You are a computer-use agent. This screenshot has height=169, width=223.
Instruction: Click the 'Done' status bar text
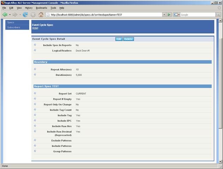coord(5,166)
